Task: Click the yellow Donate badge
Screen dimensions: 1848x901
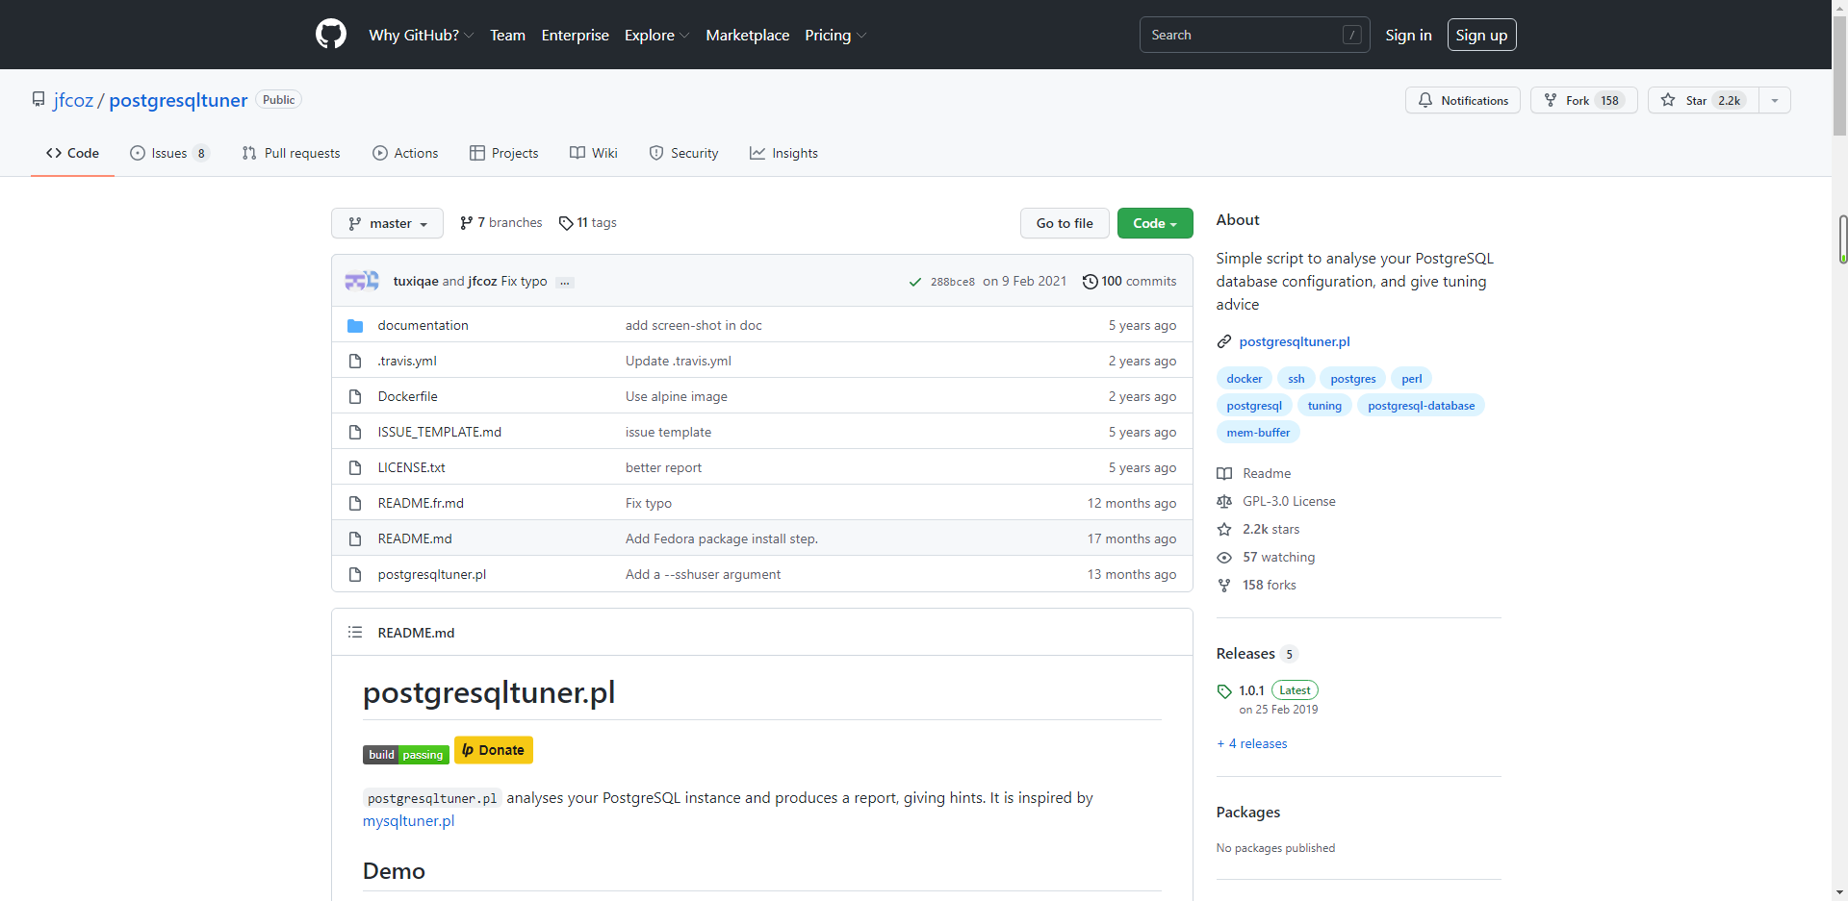Action: point(494,750)
